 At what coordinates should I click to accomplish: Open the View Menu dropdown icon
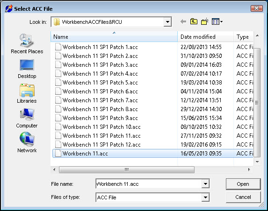[217, 21]
